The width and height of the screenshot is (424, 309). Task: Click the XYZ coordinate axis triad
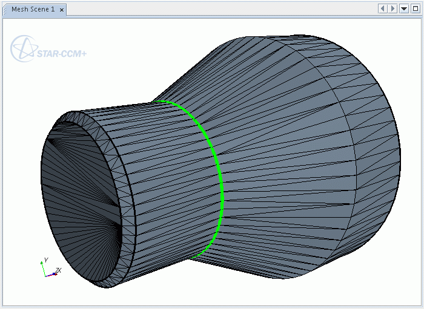point(47,269)
